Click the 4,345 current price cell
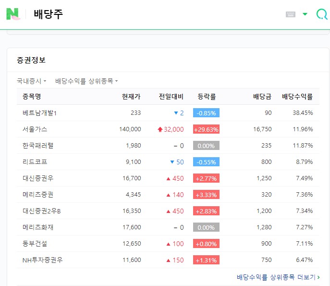330x286 pixels. (x=133, y=194)
